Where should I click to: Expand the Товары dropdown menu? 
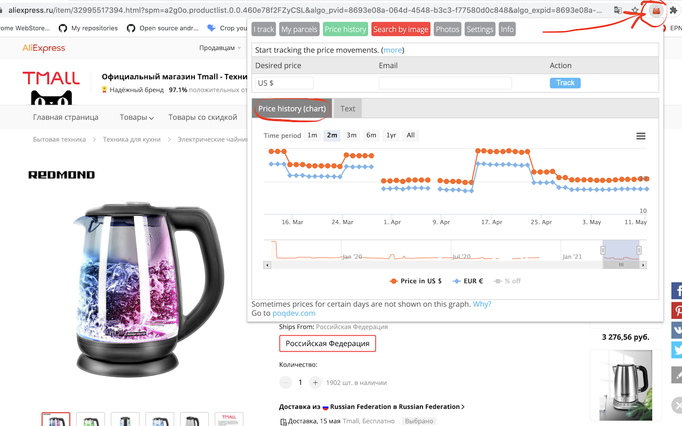[137, 117]
